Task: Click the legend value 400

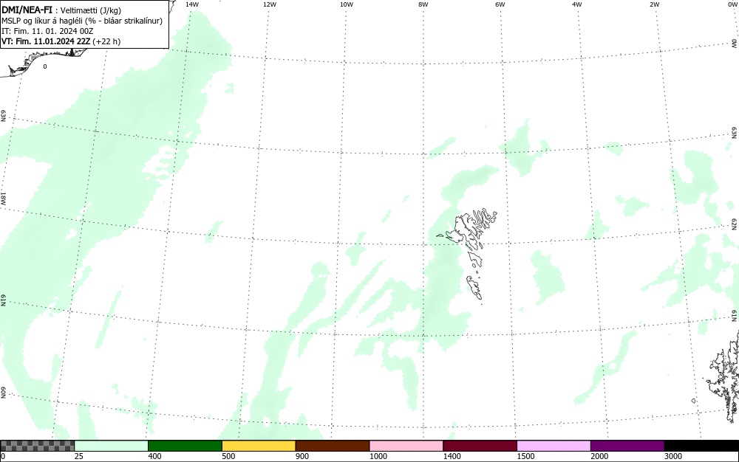Action: click(154, 456)
